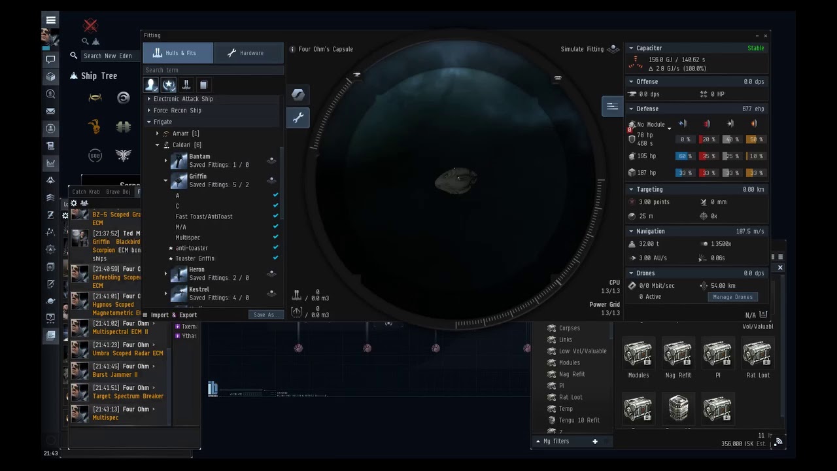Screen dimensions: 837x471
Task: Simulate the Griffin hull
Action: [271, 180]
